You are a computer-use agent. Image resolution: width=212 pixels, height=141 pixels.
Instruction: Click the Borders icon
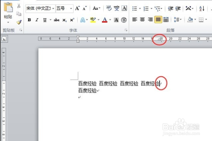(x=201, y=20)
